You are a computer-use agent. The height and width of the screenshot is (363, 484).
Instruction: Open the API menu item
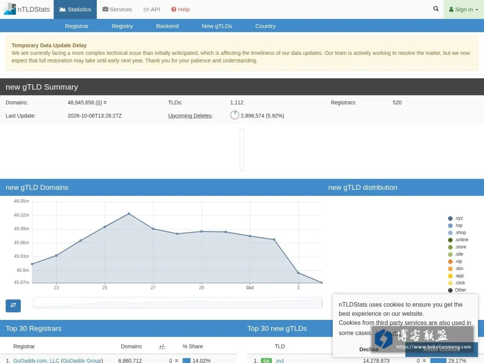click(152, 9)
